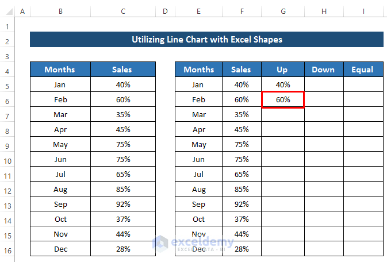387x262 pixels.
Task: Select row 2 header
Action: tap(7, 40)
